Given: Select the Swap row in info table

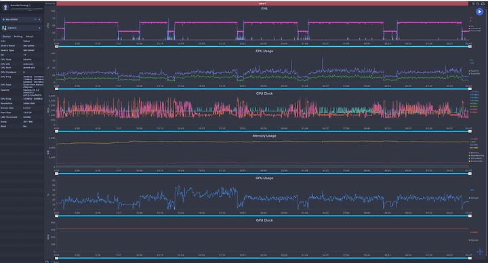Looking at the screenshot, I should [x=22, y=122].
